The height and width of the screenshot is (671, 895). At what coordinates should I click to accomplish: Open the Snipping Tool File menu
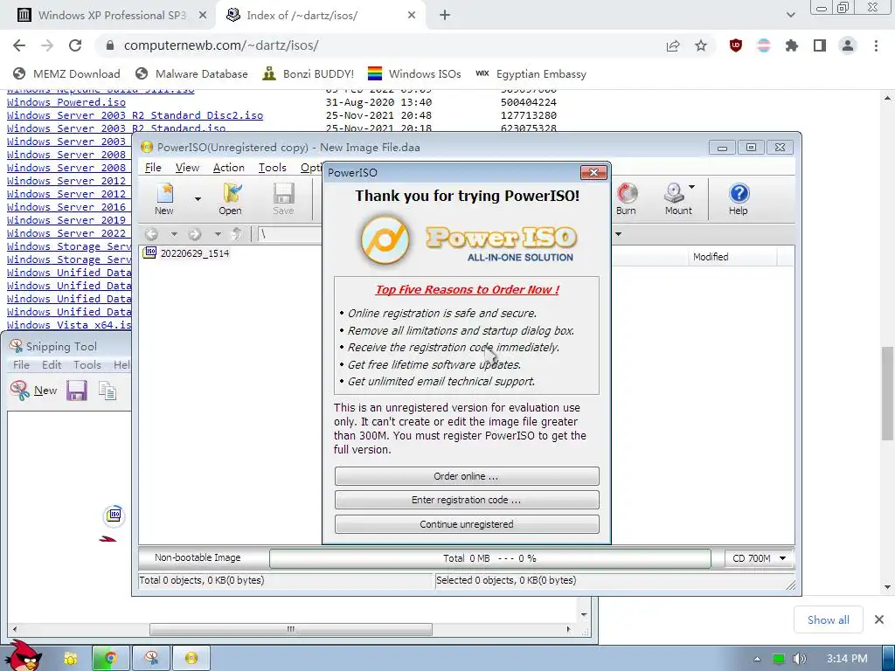pyautogui.click(x=21, y=364)
